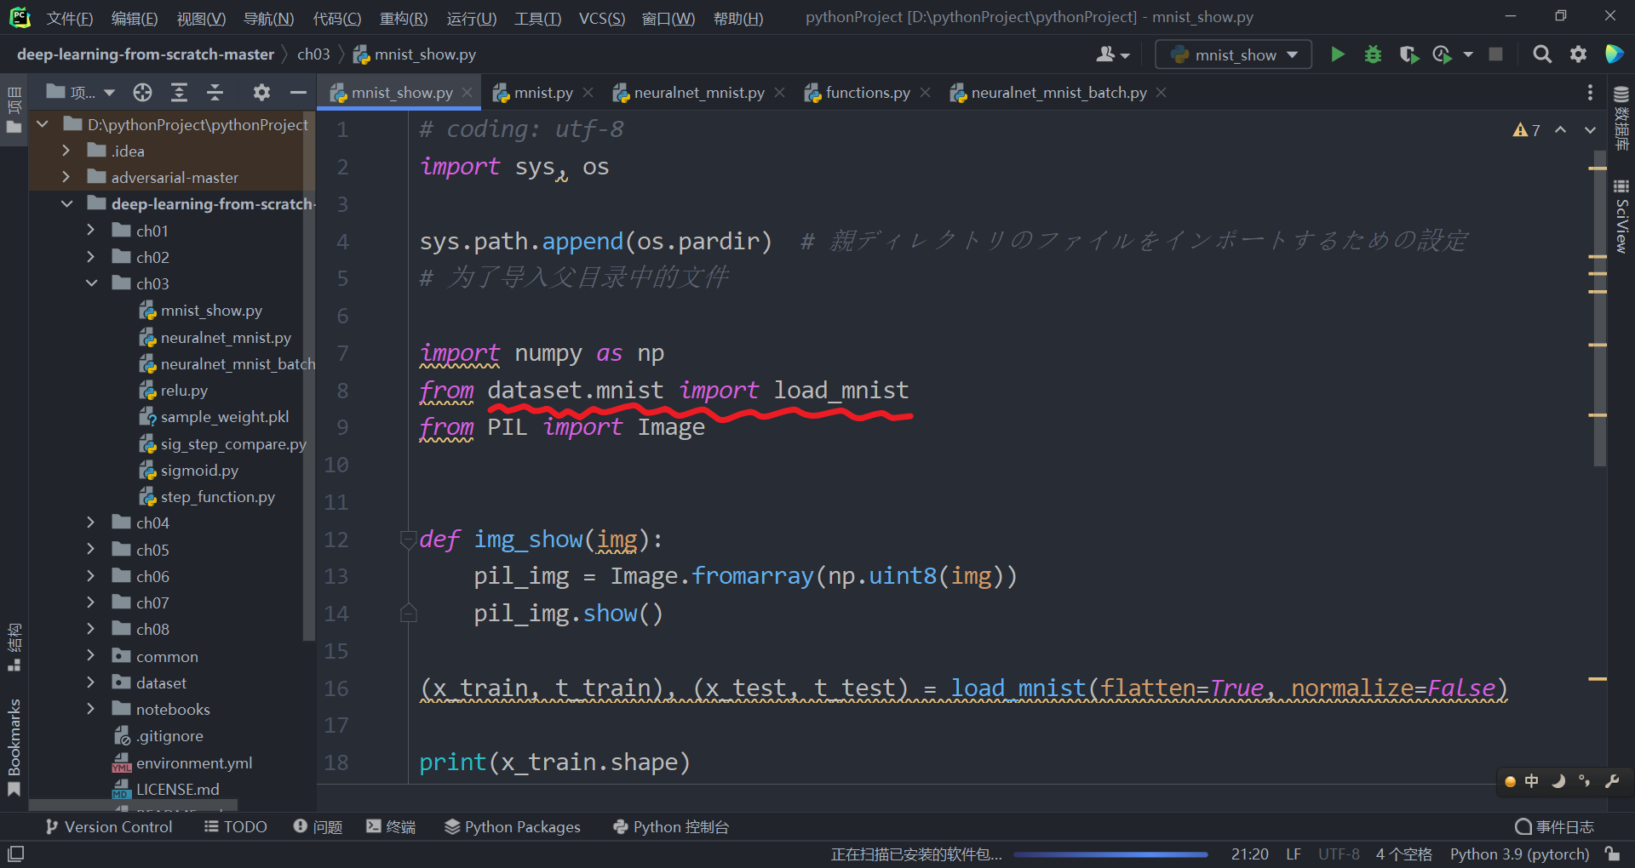This screenshot has height=868, width=1635.
Task: Collapse deep-learning-from-scratch-master folder
Action: pos(66,203)
